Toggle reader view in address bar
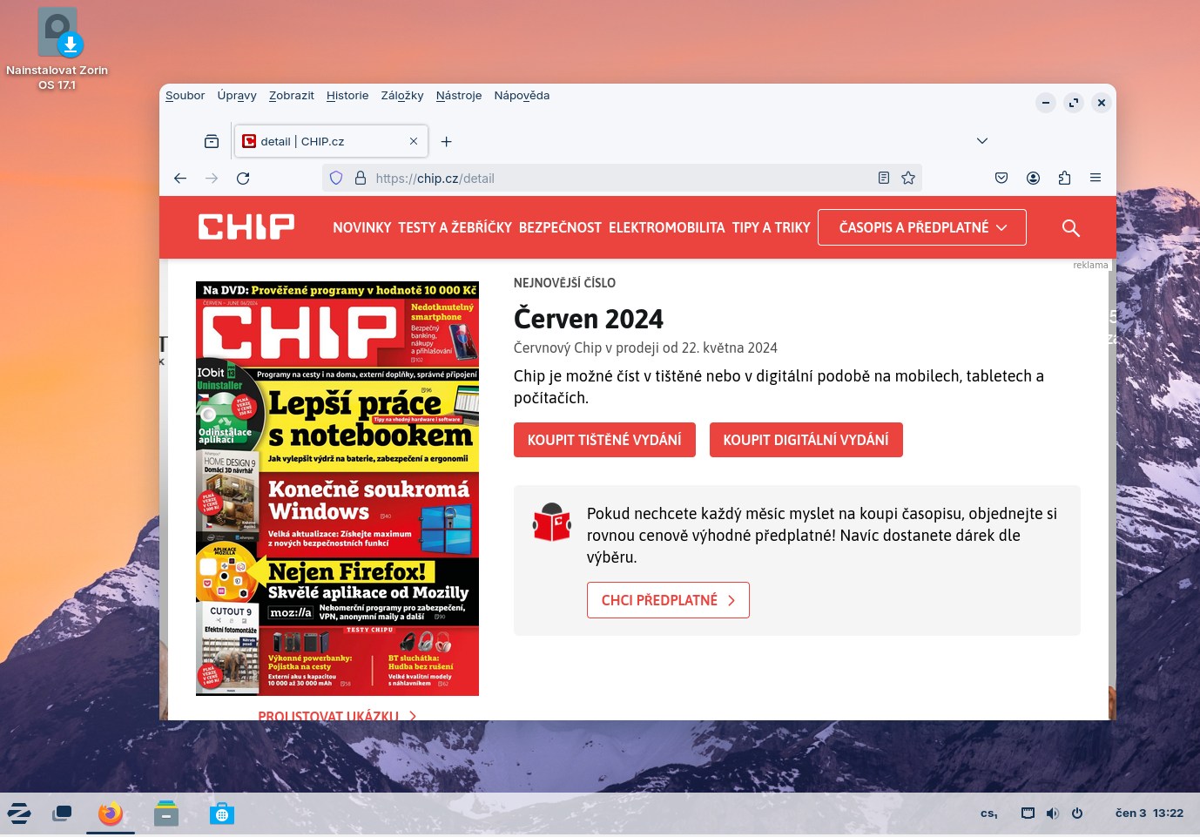The image size is (1200, 837). coord(884,178)
